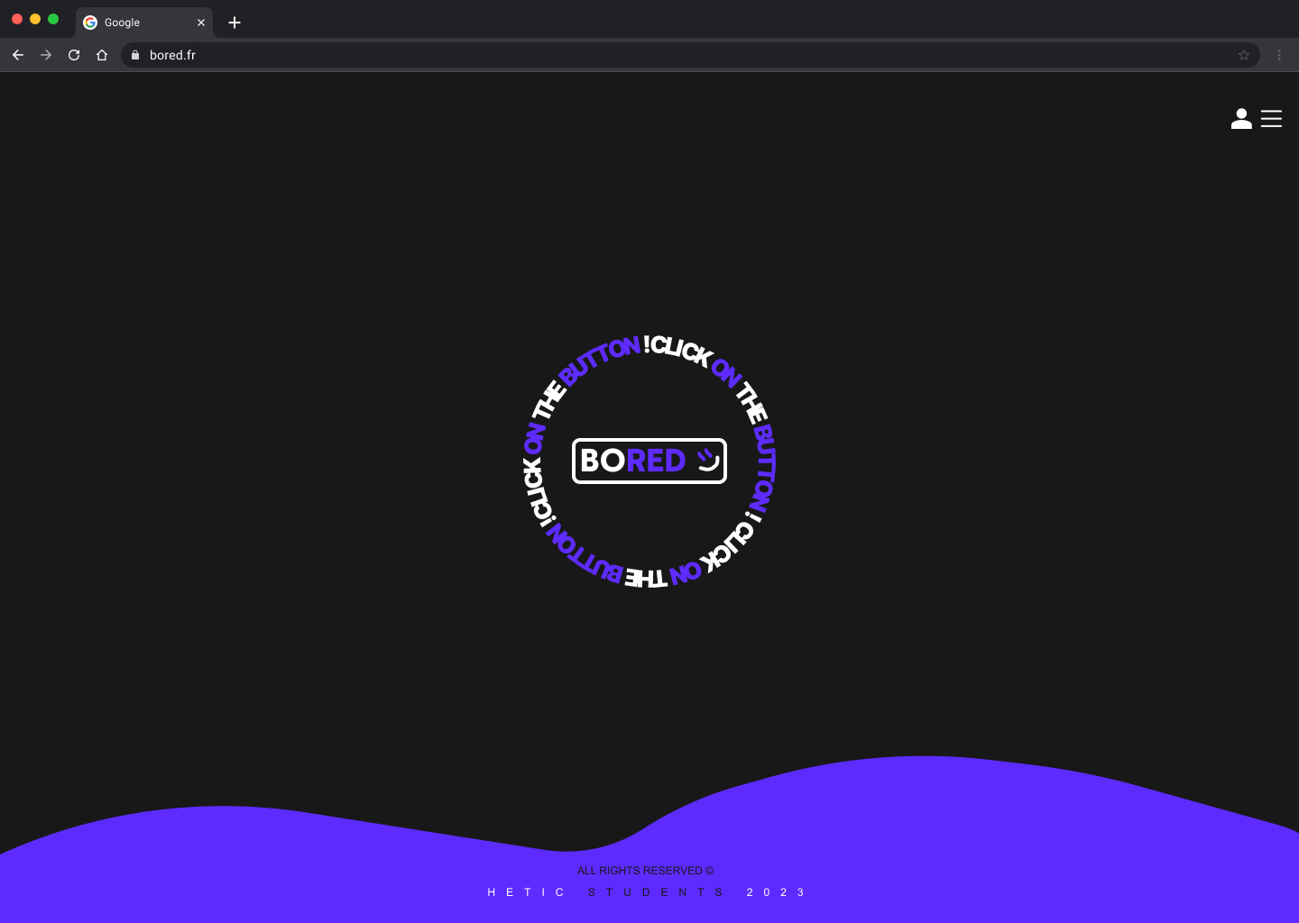Click the ALL RIGHTS RESERVED footer text
Viewport: 1299px width, 923px height.
(x=645, y=871)
